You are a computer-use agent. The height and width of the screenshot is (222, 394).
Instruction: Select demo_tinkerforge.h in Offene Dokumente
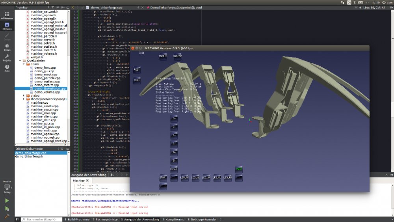coord(29,157)
